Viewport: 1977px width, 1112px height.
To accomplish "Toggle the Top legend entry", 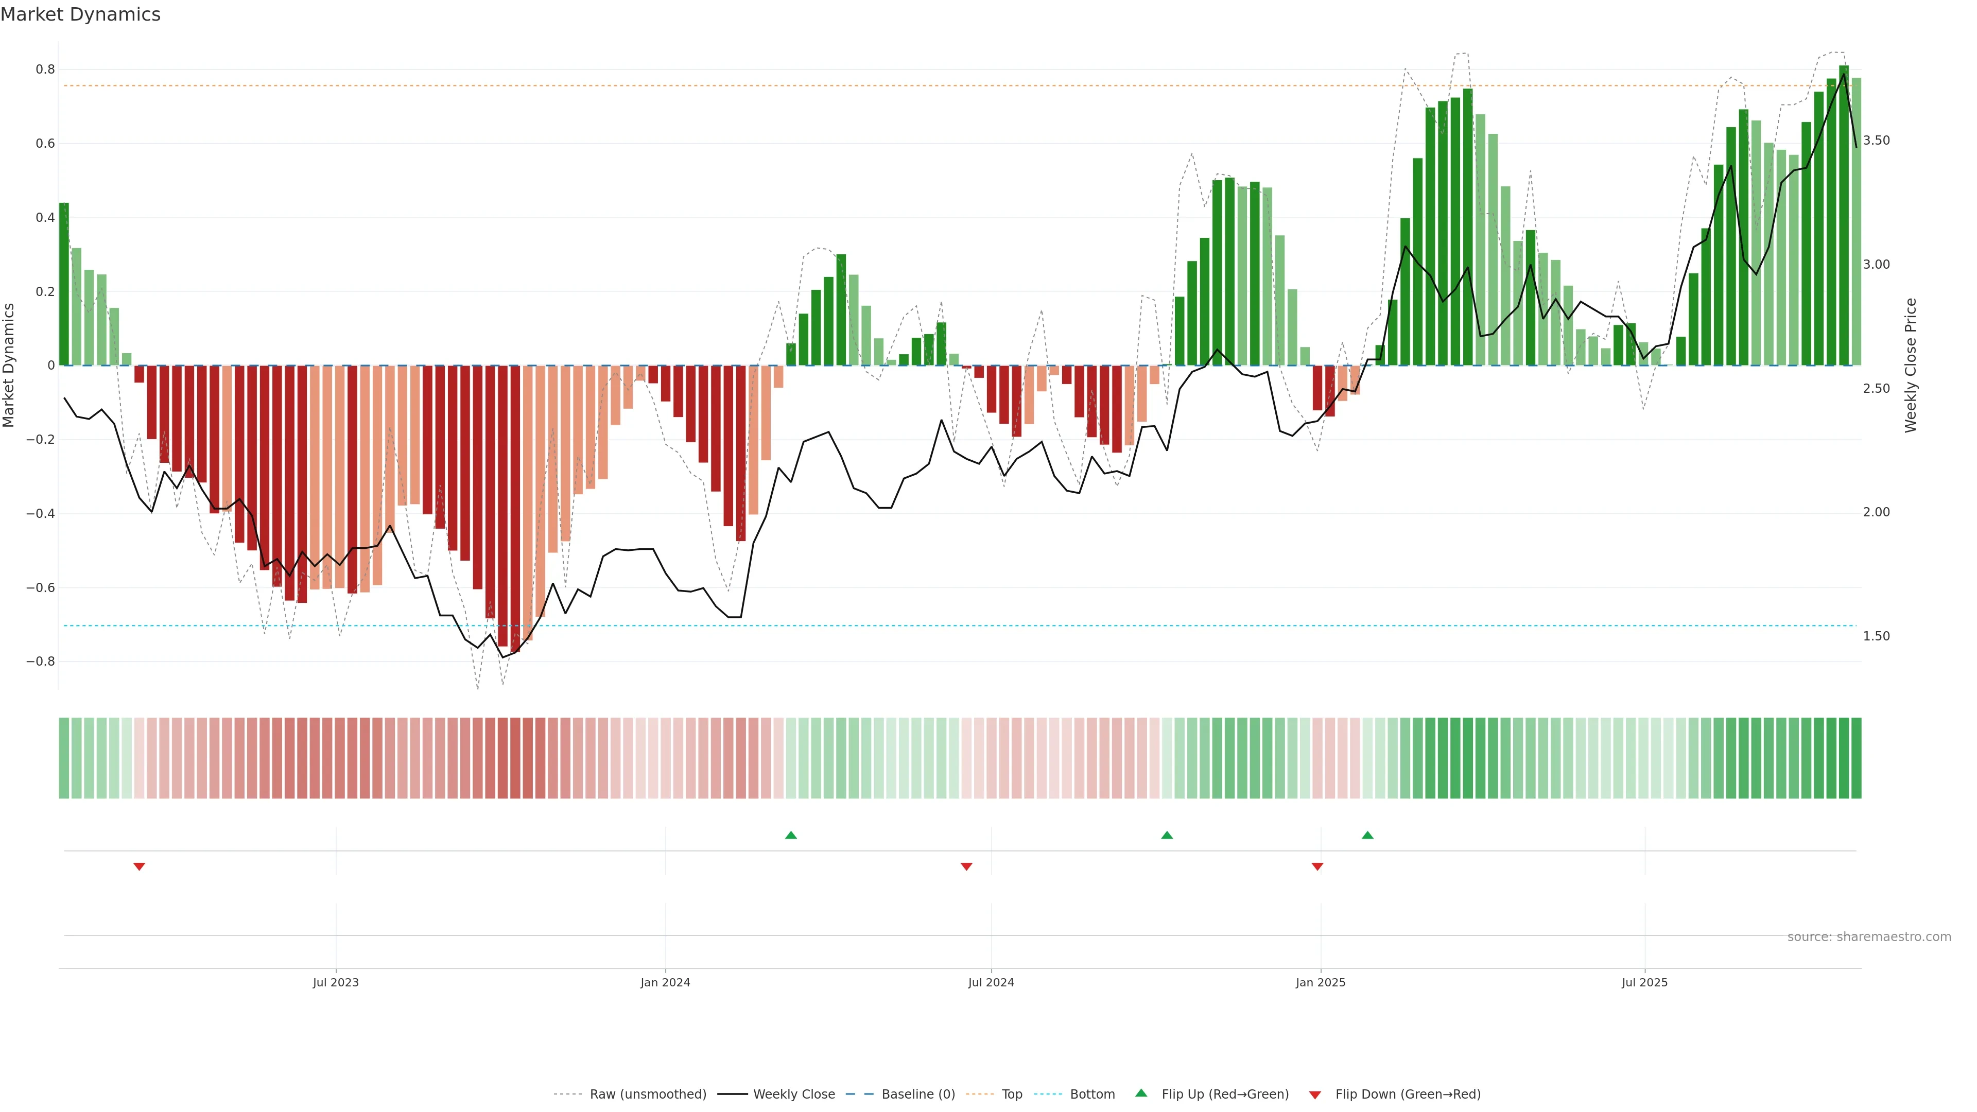I will [1012, 1094].
